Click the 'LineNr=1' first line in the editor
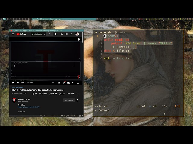The height and width of the screenshot is (144, 193). (x=111, y=36)
